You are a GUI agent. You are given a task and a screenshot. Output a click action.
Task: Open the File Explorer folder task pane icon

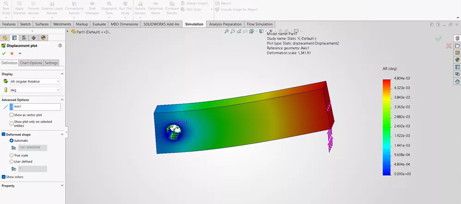(457, 45)
